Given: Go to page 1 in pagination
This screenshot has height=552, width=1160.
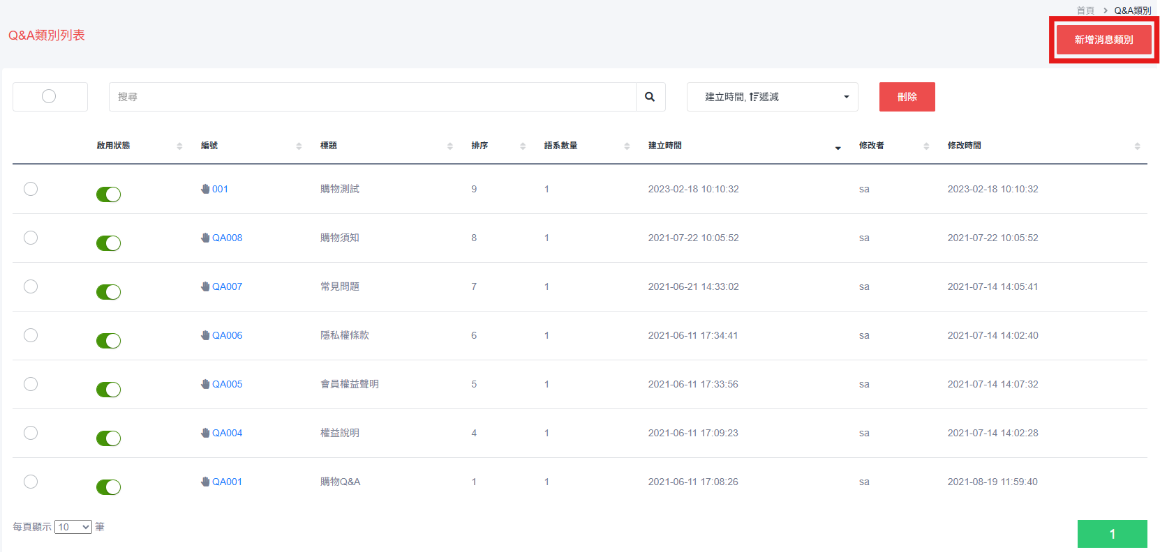Looking at the screenshot, I should pyautogui.click(x=1113, y=534).
